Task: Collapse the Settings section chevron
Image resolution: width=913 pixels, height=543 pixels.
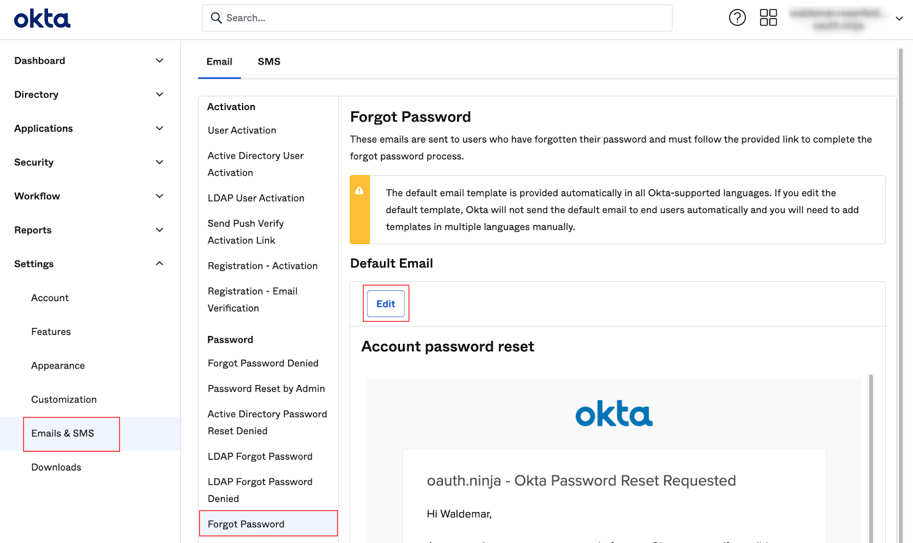Action: point(160,264)
